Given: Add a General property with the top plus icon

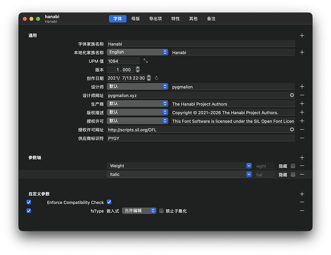Looking at the screenshot, I should [302, 35].
